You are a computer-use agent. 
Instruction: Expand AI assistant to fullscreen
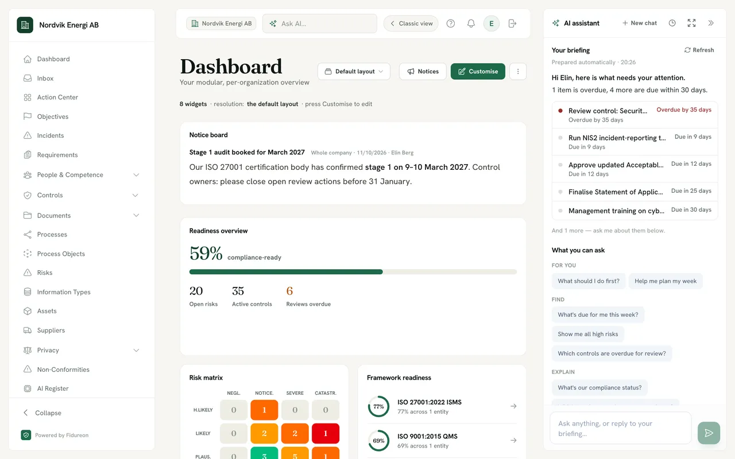coord(691,23)
